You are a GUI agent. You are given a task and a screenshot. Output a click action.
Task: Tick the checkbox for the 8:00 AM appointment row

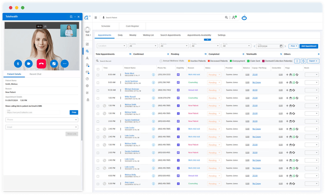pos(98,75)
